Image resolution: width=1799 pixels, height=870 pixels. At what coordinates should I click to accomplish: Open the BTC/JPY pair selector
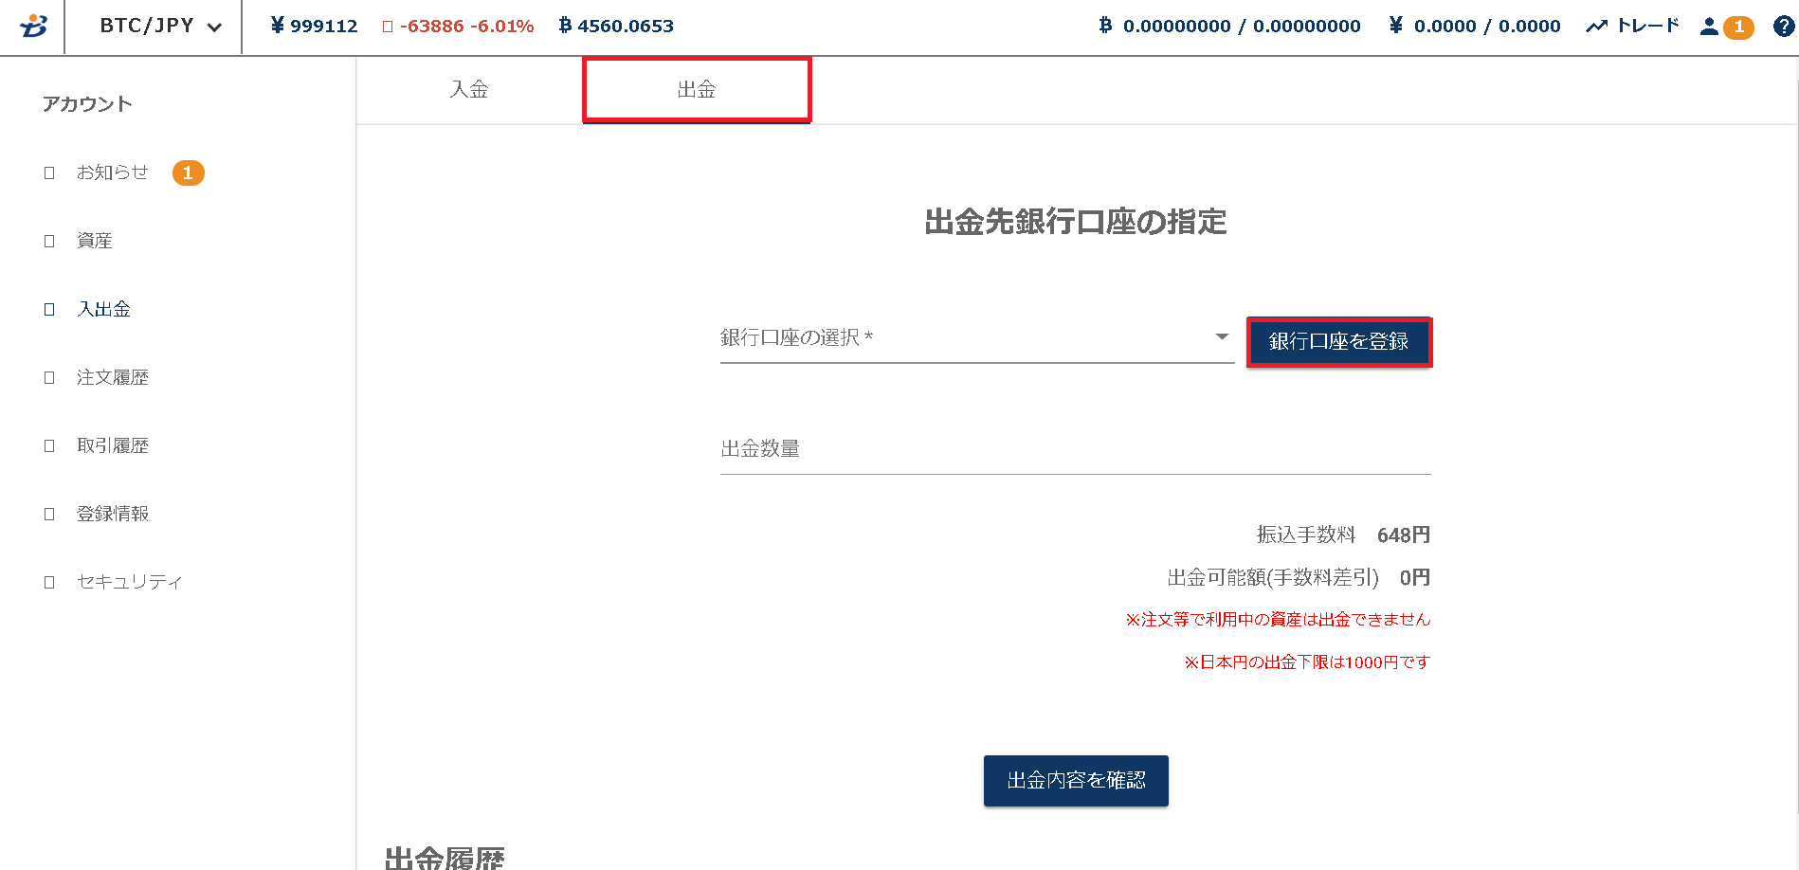[x=161, y=27]
